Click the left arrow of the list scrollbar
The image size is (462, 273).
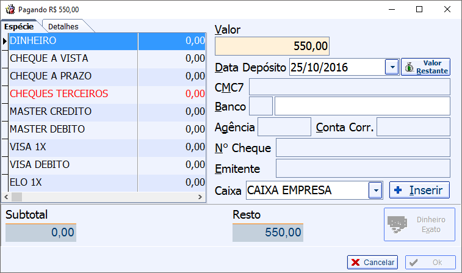pyautogui.click(x=6, y=197)
